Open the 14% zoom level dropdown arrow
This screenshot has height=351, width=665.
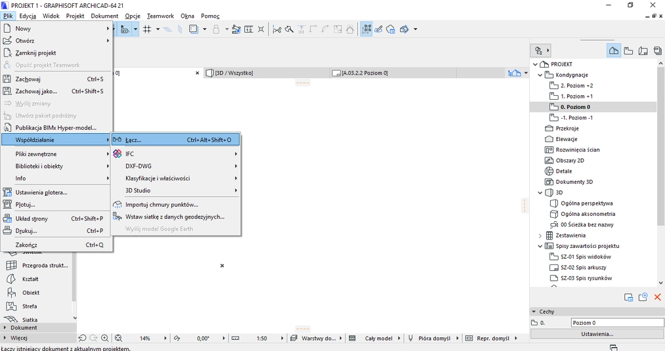165,339
